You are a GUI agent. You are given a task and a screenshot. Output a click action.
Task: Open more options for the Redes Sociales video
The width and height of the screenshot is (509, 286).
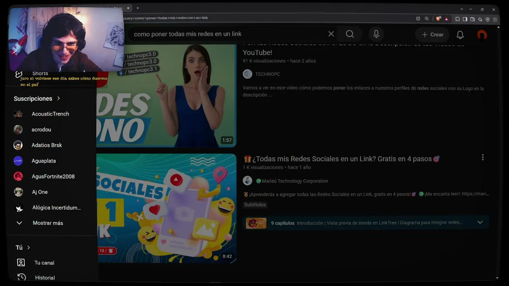483,158
